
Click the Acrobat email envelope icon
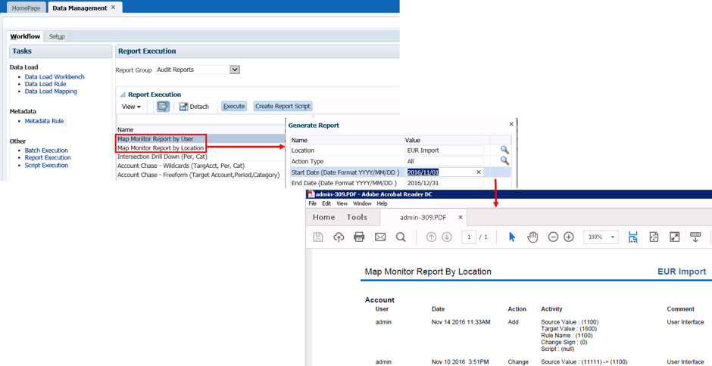pyautogui.click(x=380, y=237)
